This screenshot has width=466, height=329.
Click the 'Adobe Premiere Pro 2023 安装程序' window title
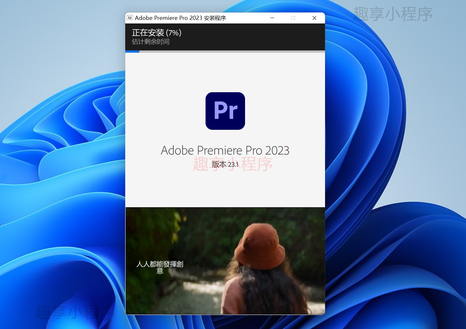180,18
